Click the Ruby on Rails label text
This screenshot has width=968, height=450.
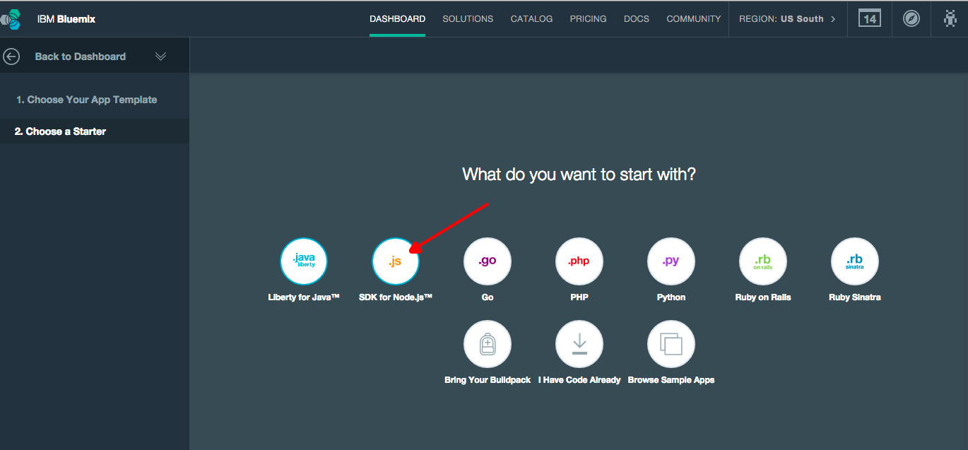(763, 297)
